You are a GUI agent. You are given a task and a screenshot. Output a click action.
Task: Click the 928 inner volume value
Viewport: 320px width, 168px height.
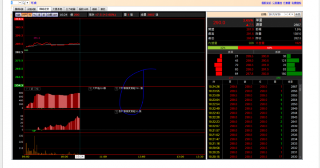point(251,43)
